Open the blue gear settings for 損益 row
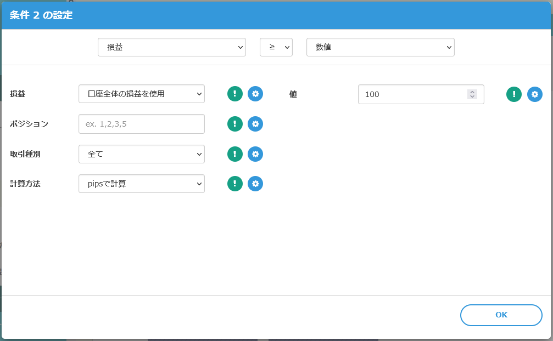This screenshot has width=553, height=341. point(255,94)
